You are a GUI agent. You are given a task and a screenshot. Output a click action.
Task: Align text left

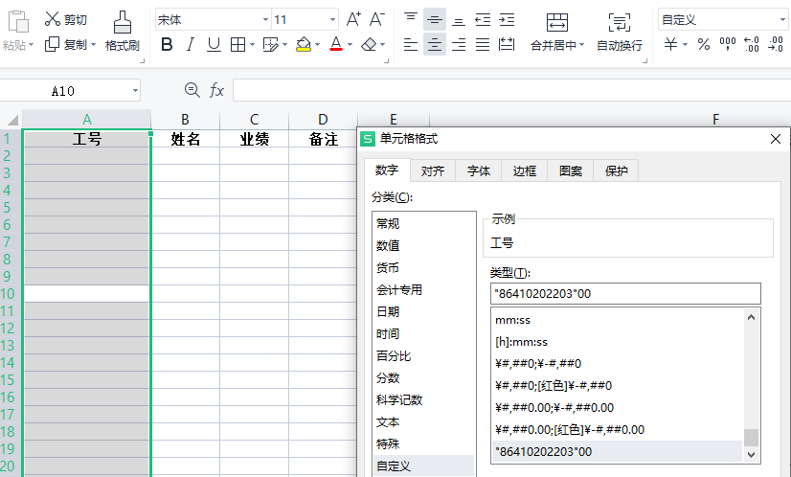(411, 45)
